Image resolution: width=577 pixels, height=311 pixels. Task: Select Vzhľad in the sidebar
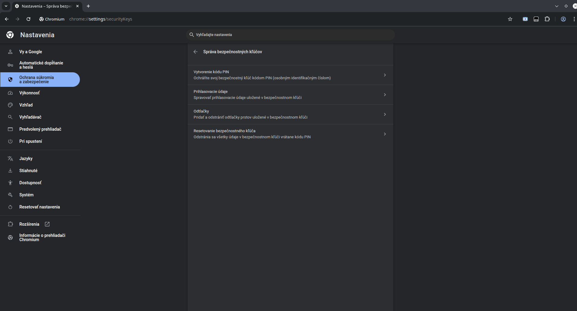(26, 105)
